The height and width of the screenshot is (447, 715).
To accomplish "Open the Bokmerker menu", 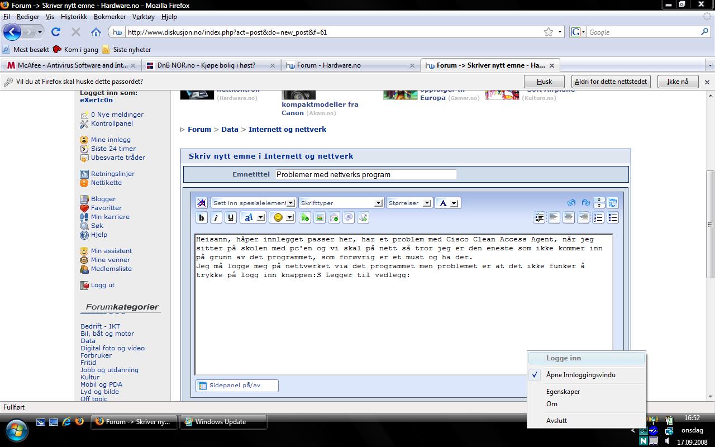I will [x=109, y=17].
